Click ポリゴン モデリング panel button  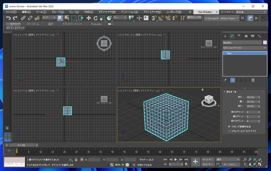[15, 28]
